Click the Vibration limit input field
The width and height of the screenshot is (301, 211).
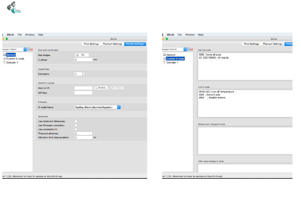click(83, 137)
